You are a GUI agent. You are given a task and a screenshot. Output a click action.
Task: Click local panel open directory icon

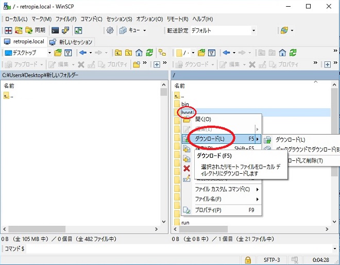pyautogui.click(x=58, y=53)
